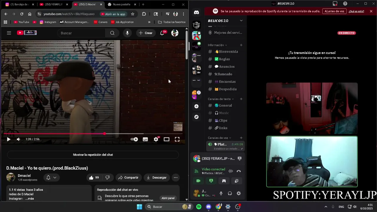Open the Todos los favoritos folder
This screenshot has height=212, width=377.
pyautogui.click(x=172, y=22)
